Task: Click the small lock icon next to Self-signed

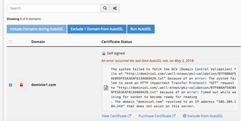Action: point(104,53)
